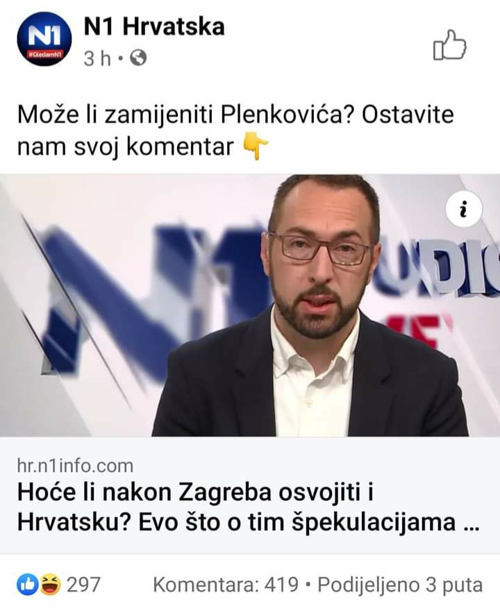The image size is (500, 611).
Task: Click the pointing finger emoji in caption
Action: click(x=256, y=146)
